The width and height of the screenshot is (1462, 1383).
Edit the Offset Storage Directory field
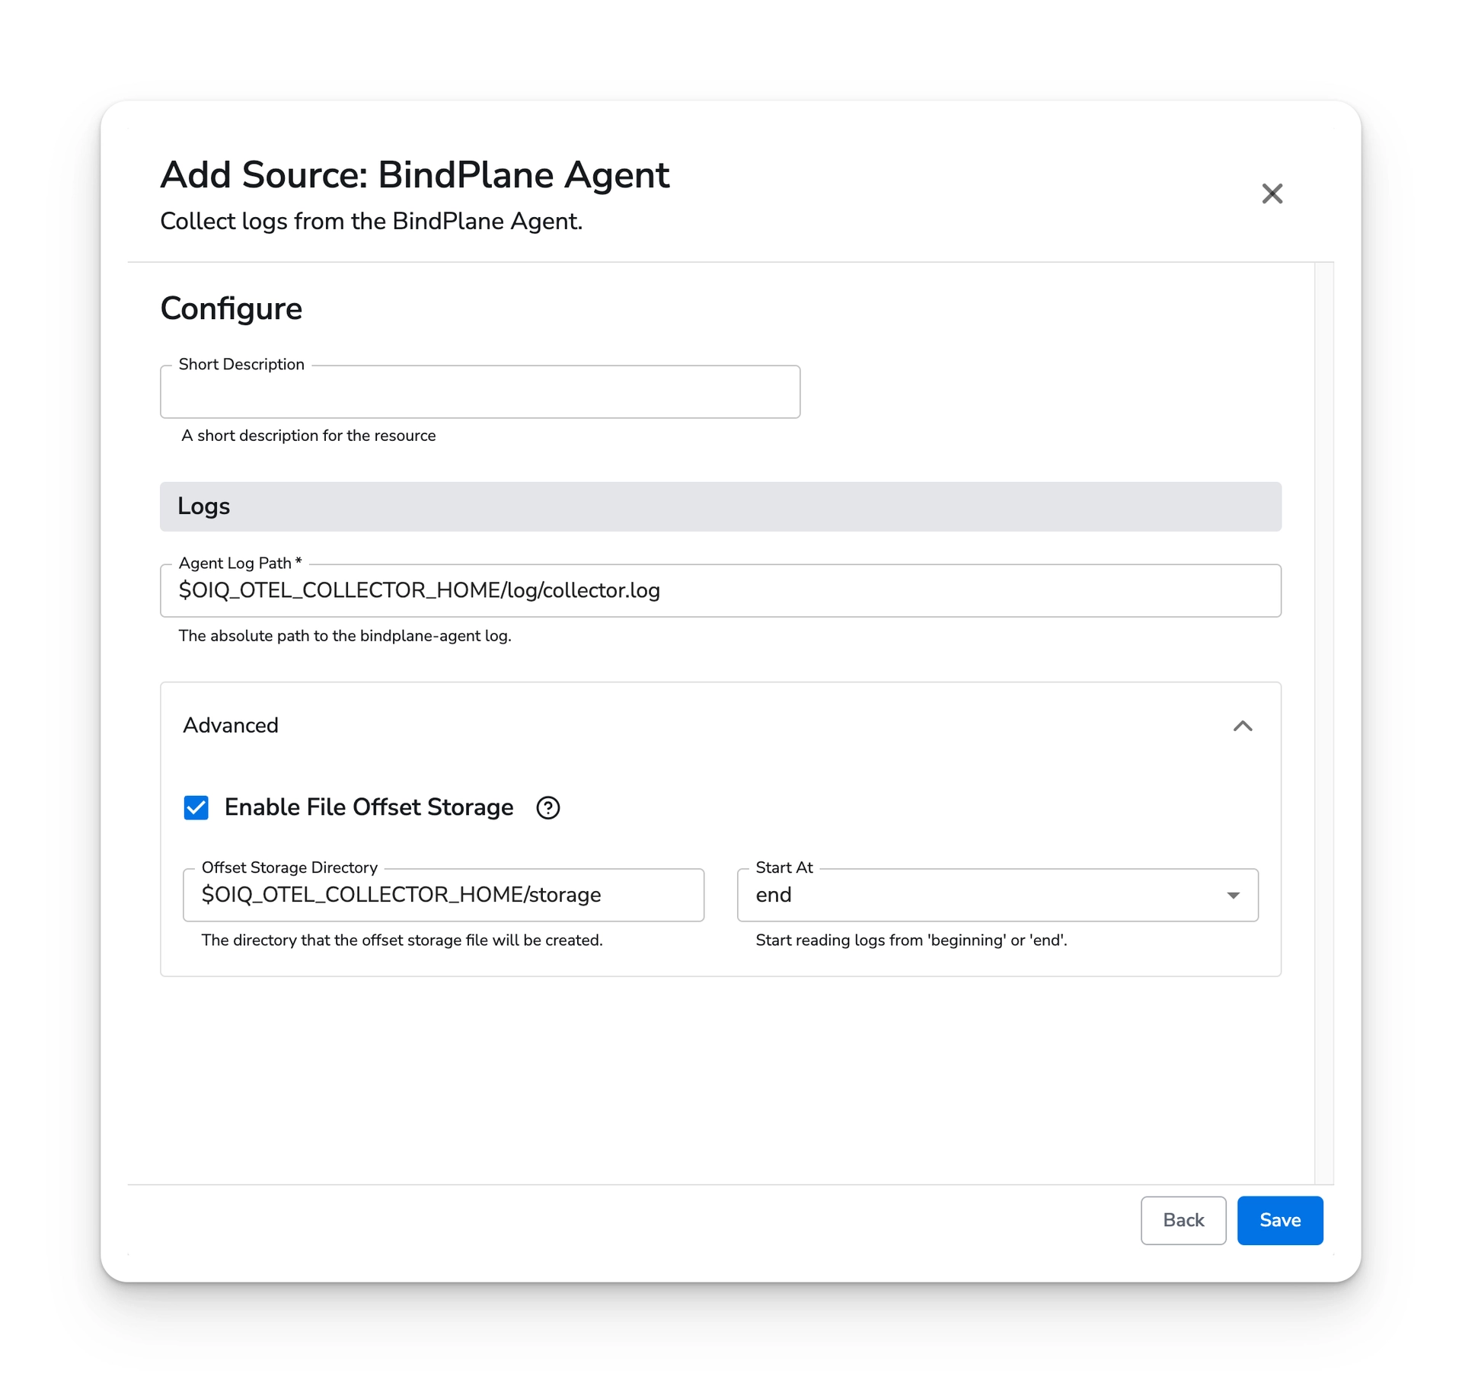443,895
